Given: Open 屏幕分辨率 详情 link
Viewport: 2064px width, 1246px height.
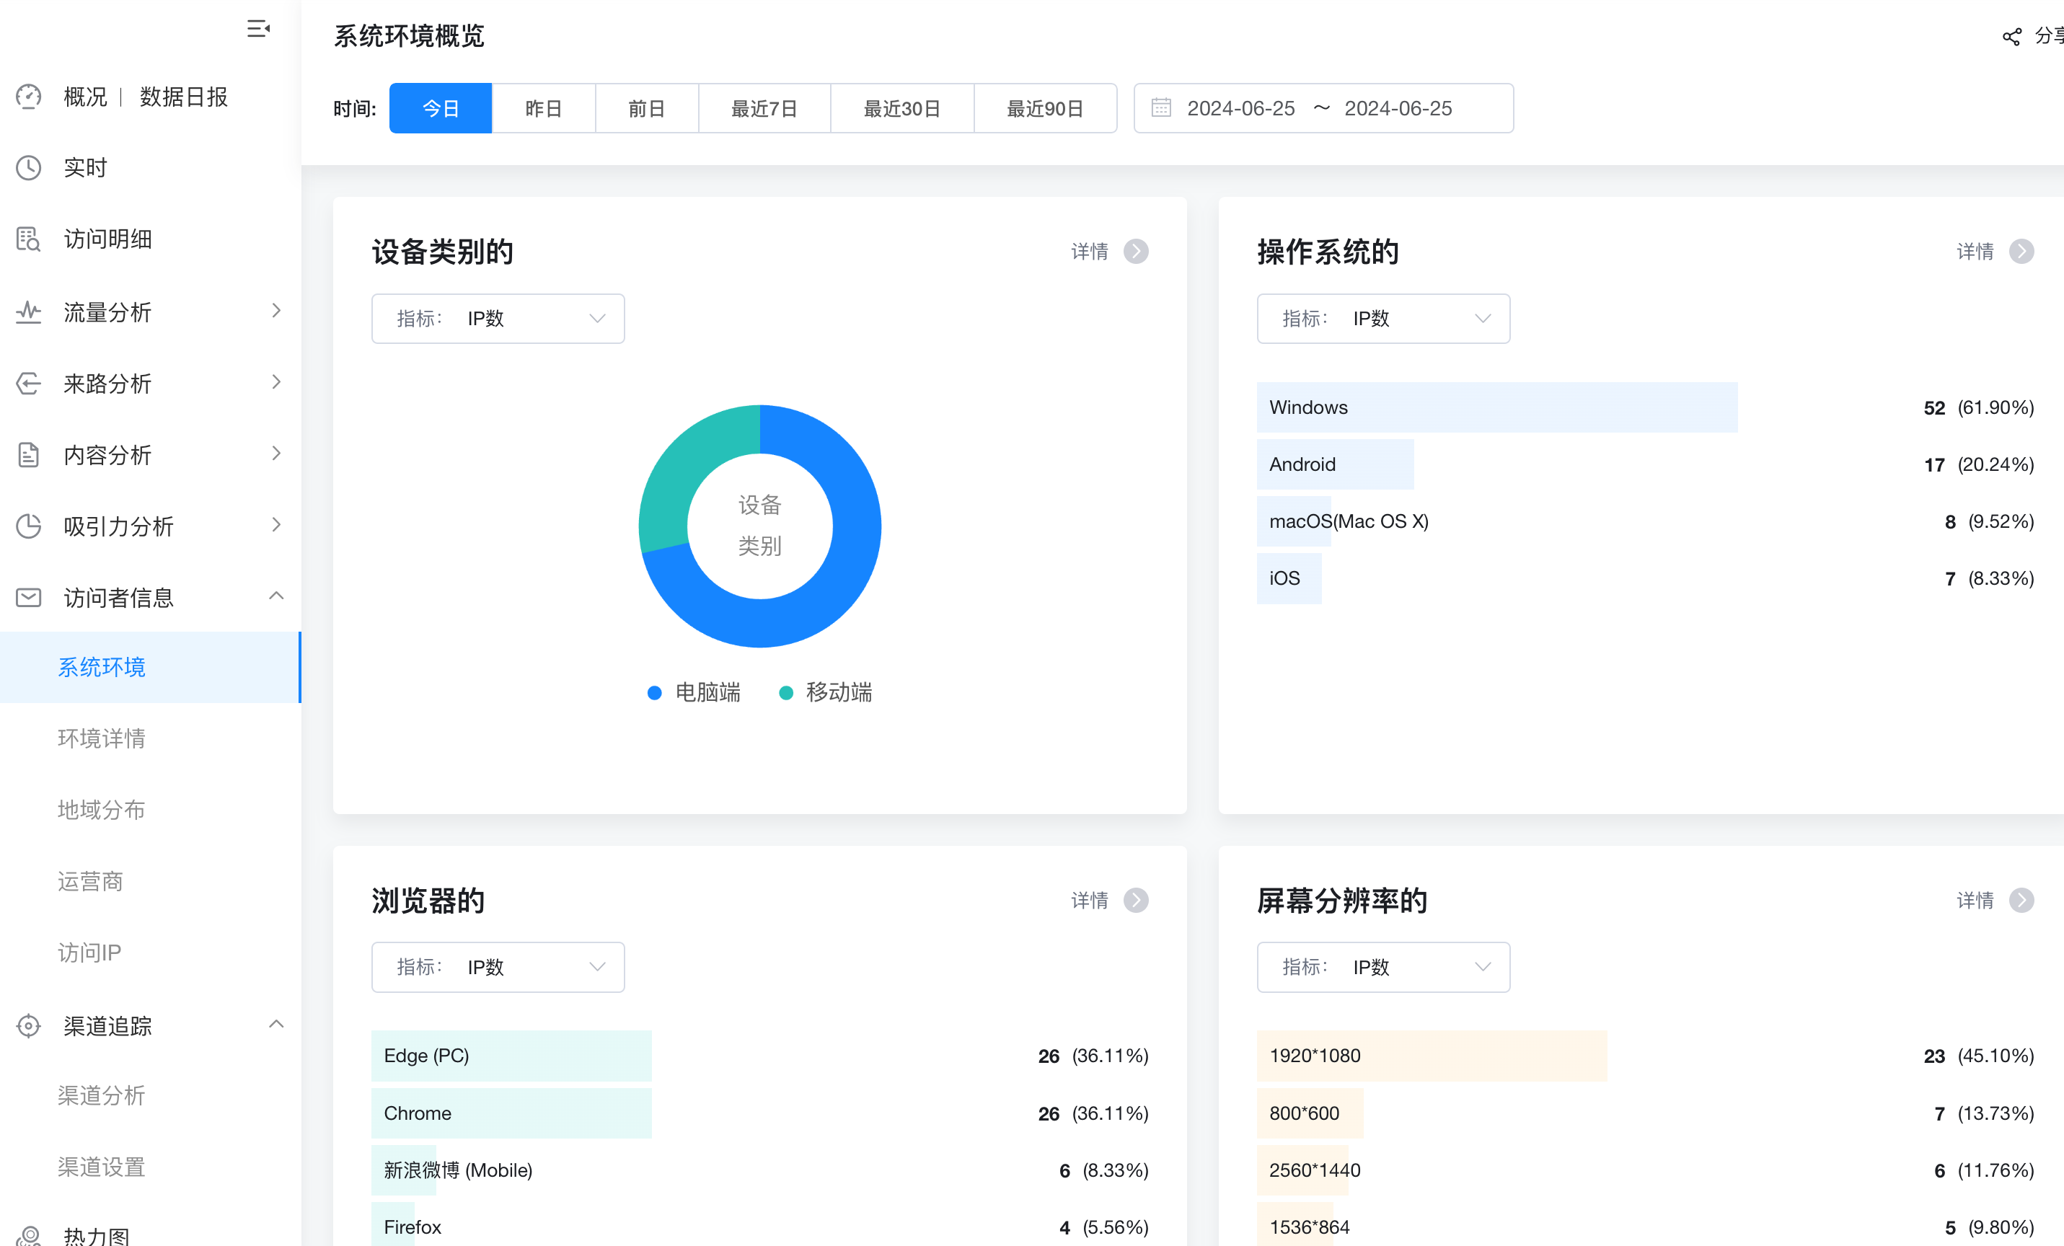Looking at the screenshot, I should (x=1975, y=900).
